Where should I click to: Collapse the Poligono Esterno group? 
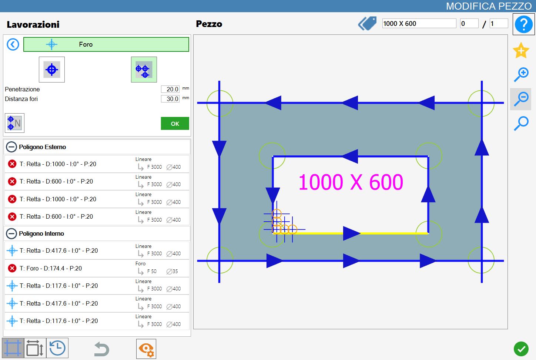pyautogui.click(x=11, y=147)
